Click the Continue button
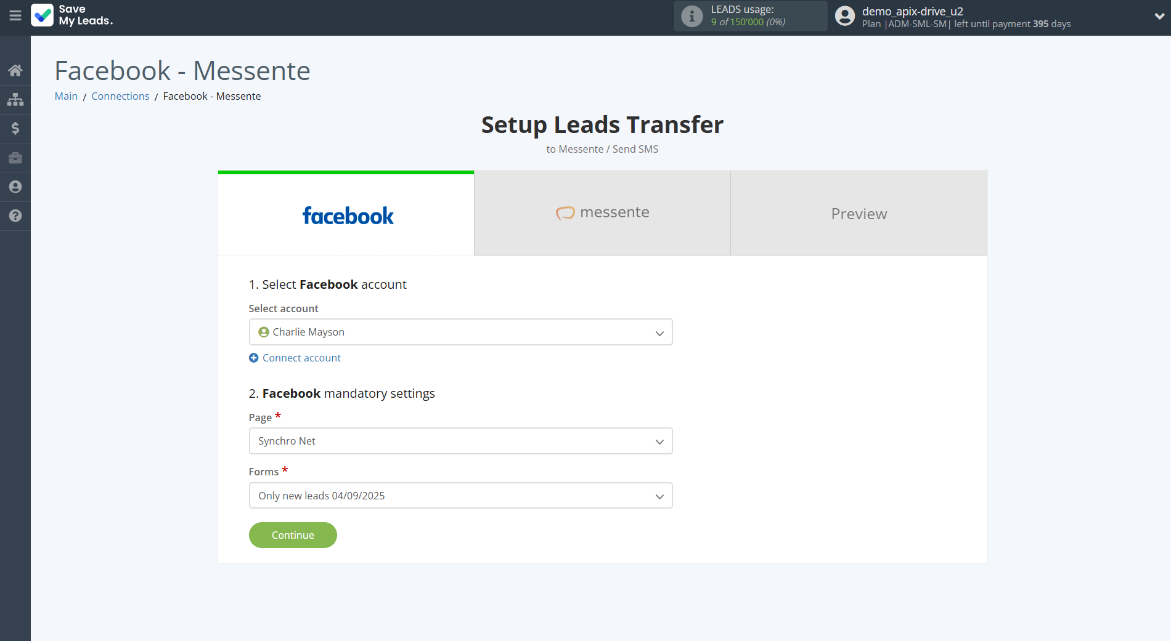The width and height of the screenshot is (1171, 641). click(x=292, y=534)
